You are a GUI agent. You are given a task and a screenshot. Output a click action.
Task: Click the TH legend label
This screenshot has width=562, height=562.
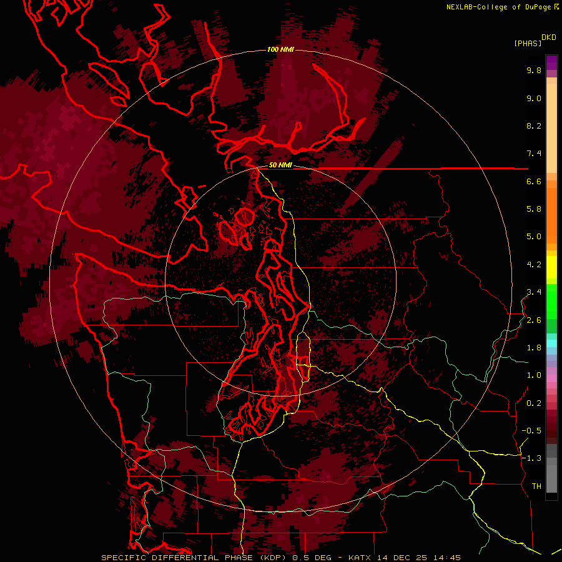tap(536, 486)
